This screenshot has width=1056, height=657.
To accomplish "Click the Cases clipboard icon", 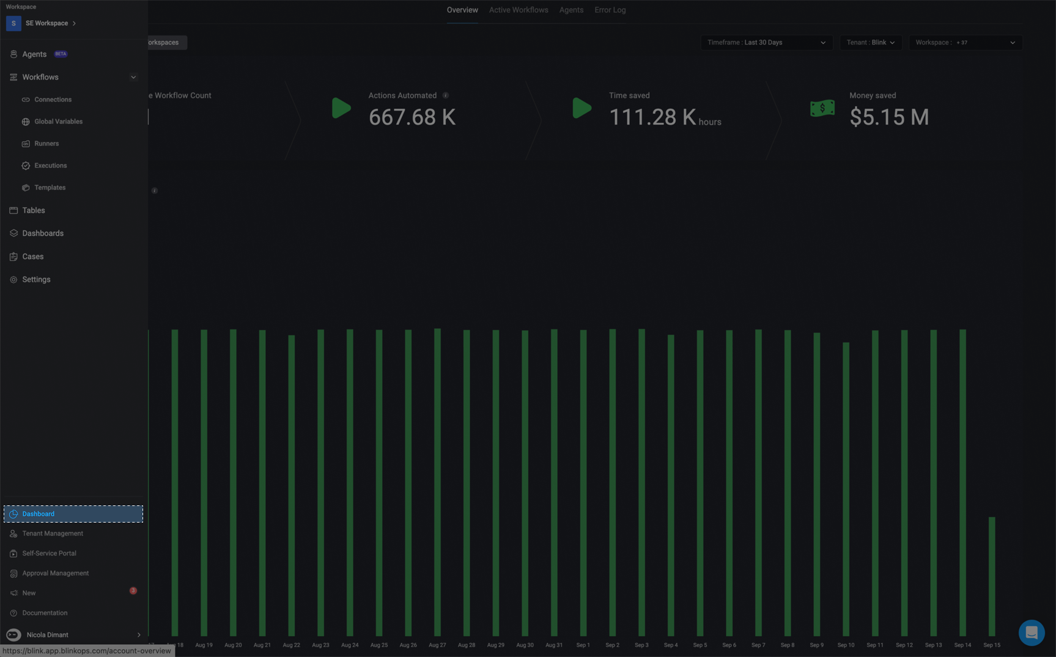I will [13, 257].
